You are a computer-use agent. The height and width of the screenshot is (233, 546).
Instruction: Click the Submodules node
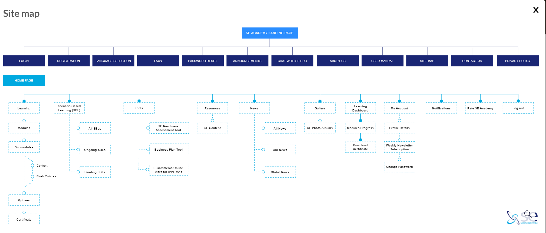click(x=24, y=147)
